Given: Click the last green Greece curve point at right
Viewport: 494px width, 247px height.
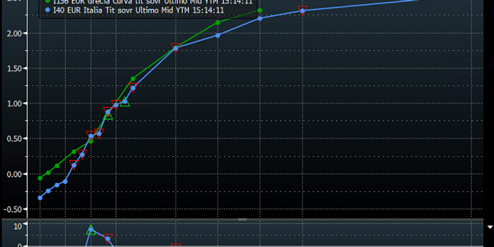Looking at the screenshot, I should click(x=260, y=10).
